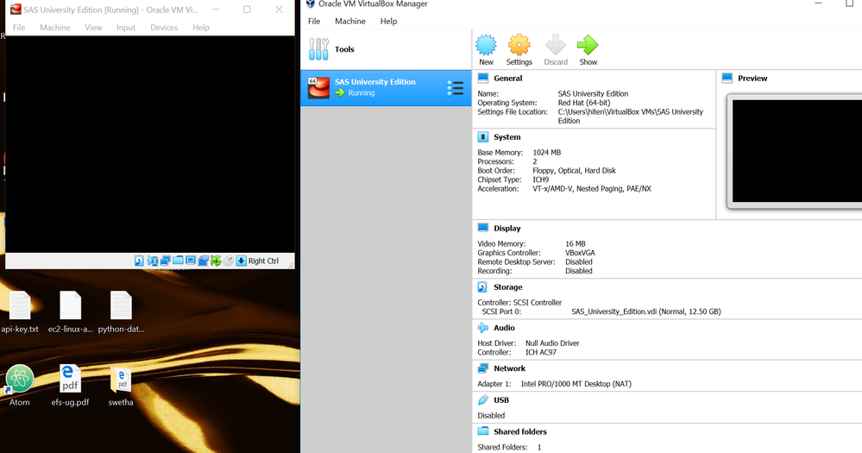Select SAS University Edition in the VM list
862x453 pixels.
(386, 87)
